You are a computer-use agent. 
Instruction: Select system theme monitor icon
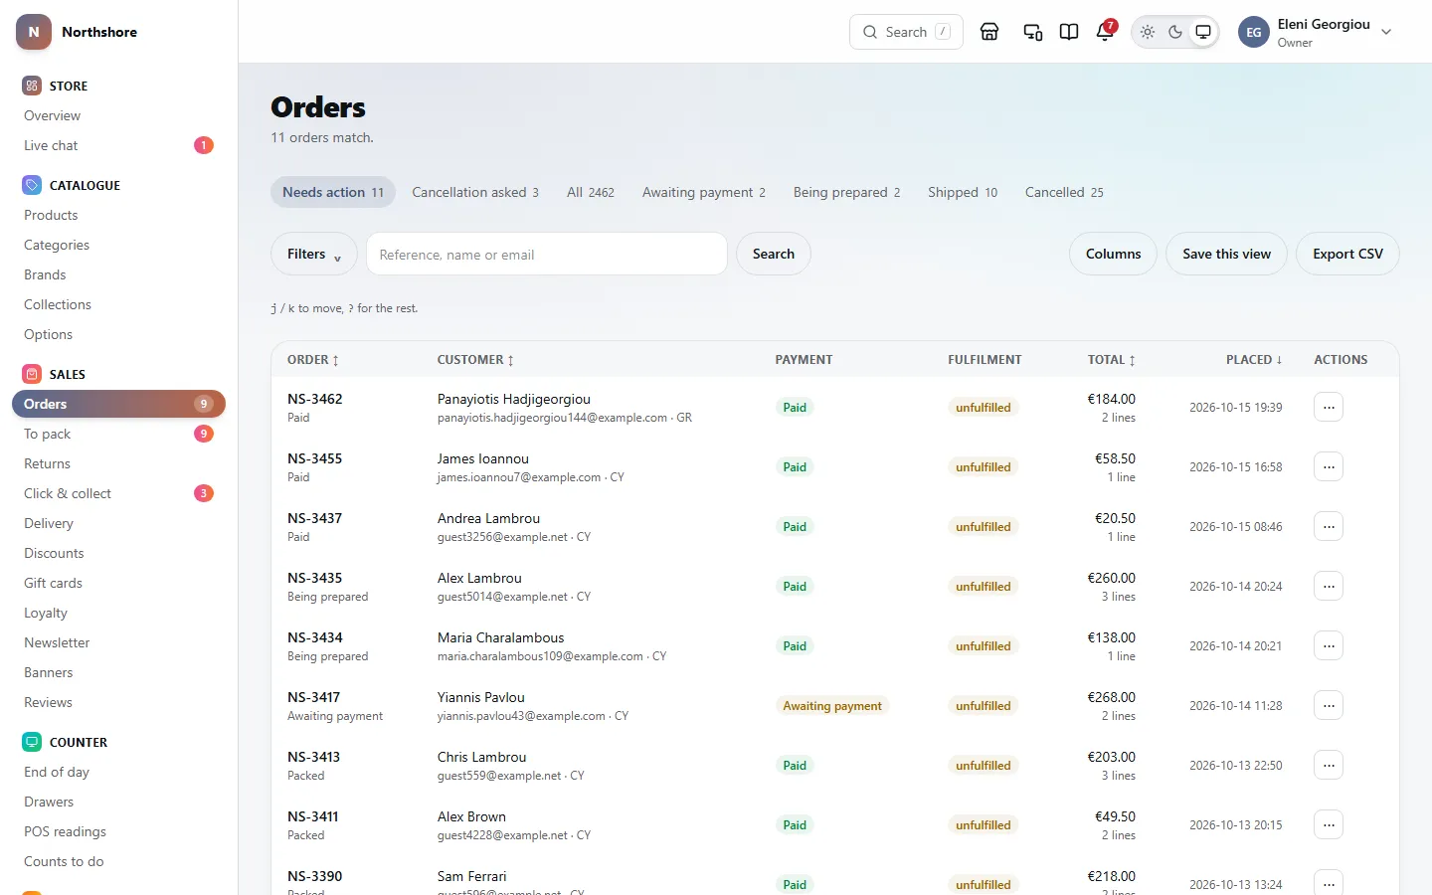coord(1203,32)
